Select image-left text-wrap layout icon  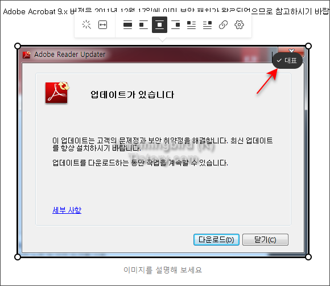pyautogui.click(x=191, y=25)
